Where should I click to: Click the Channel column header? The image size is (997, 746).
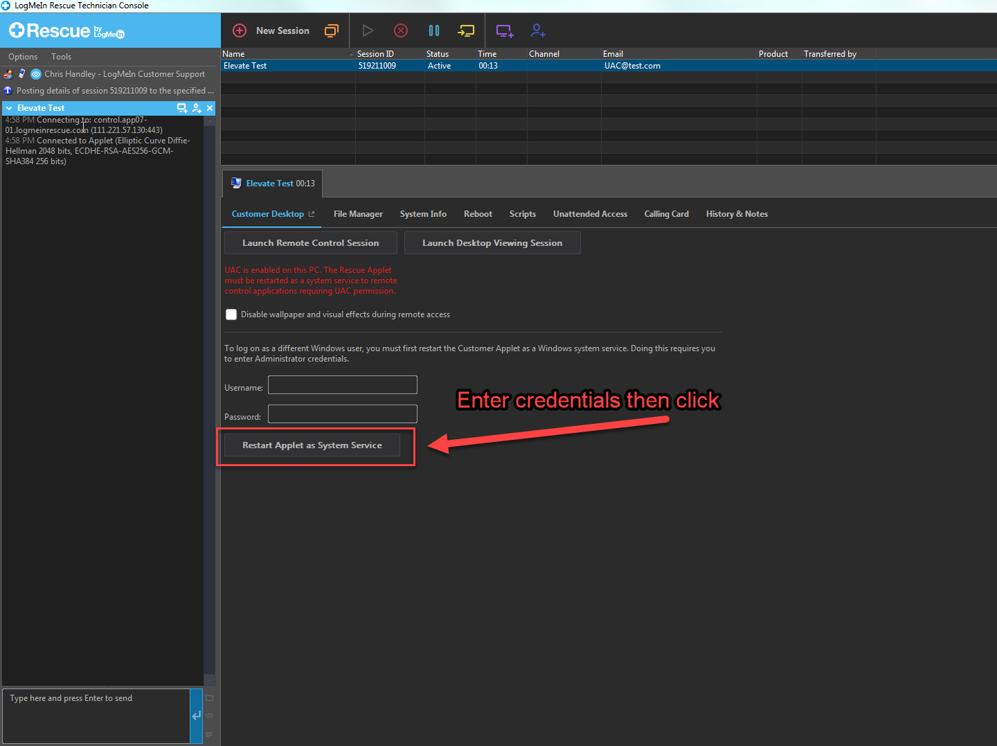[x=564, y=54]
